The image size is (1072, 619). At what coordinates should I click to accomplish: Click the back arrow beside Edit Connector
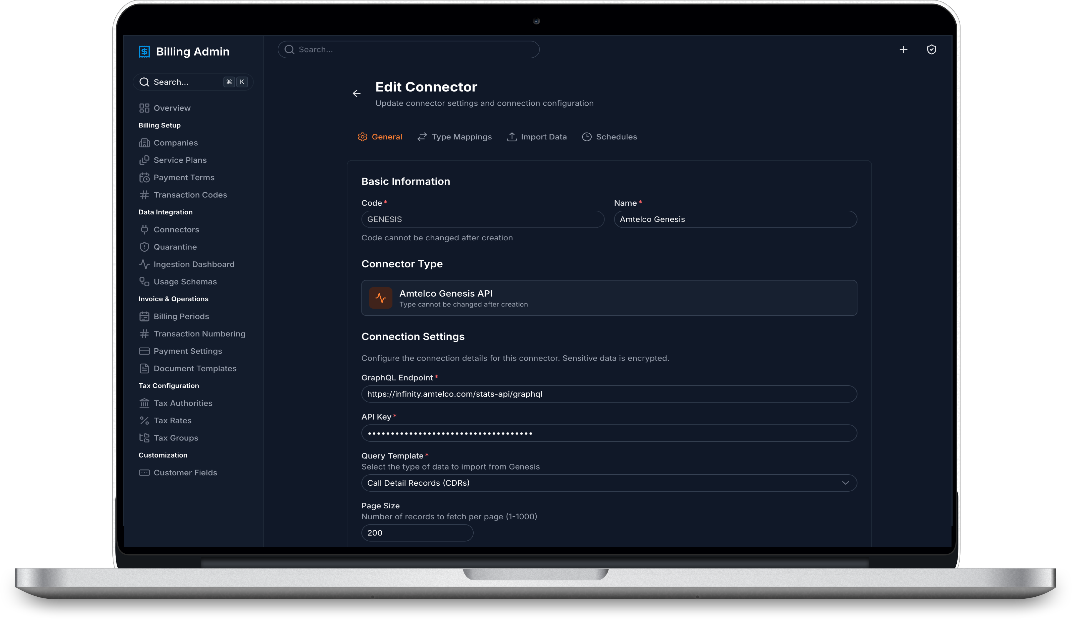pyautogui.click(x=356, y=94)
